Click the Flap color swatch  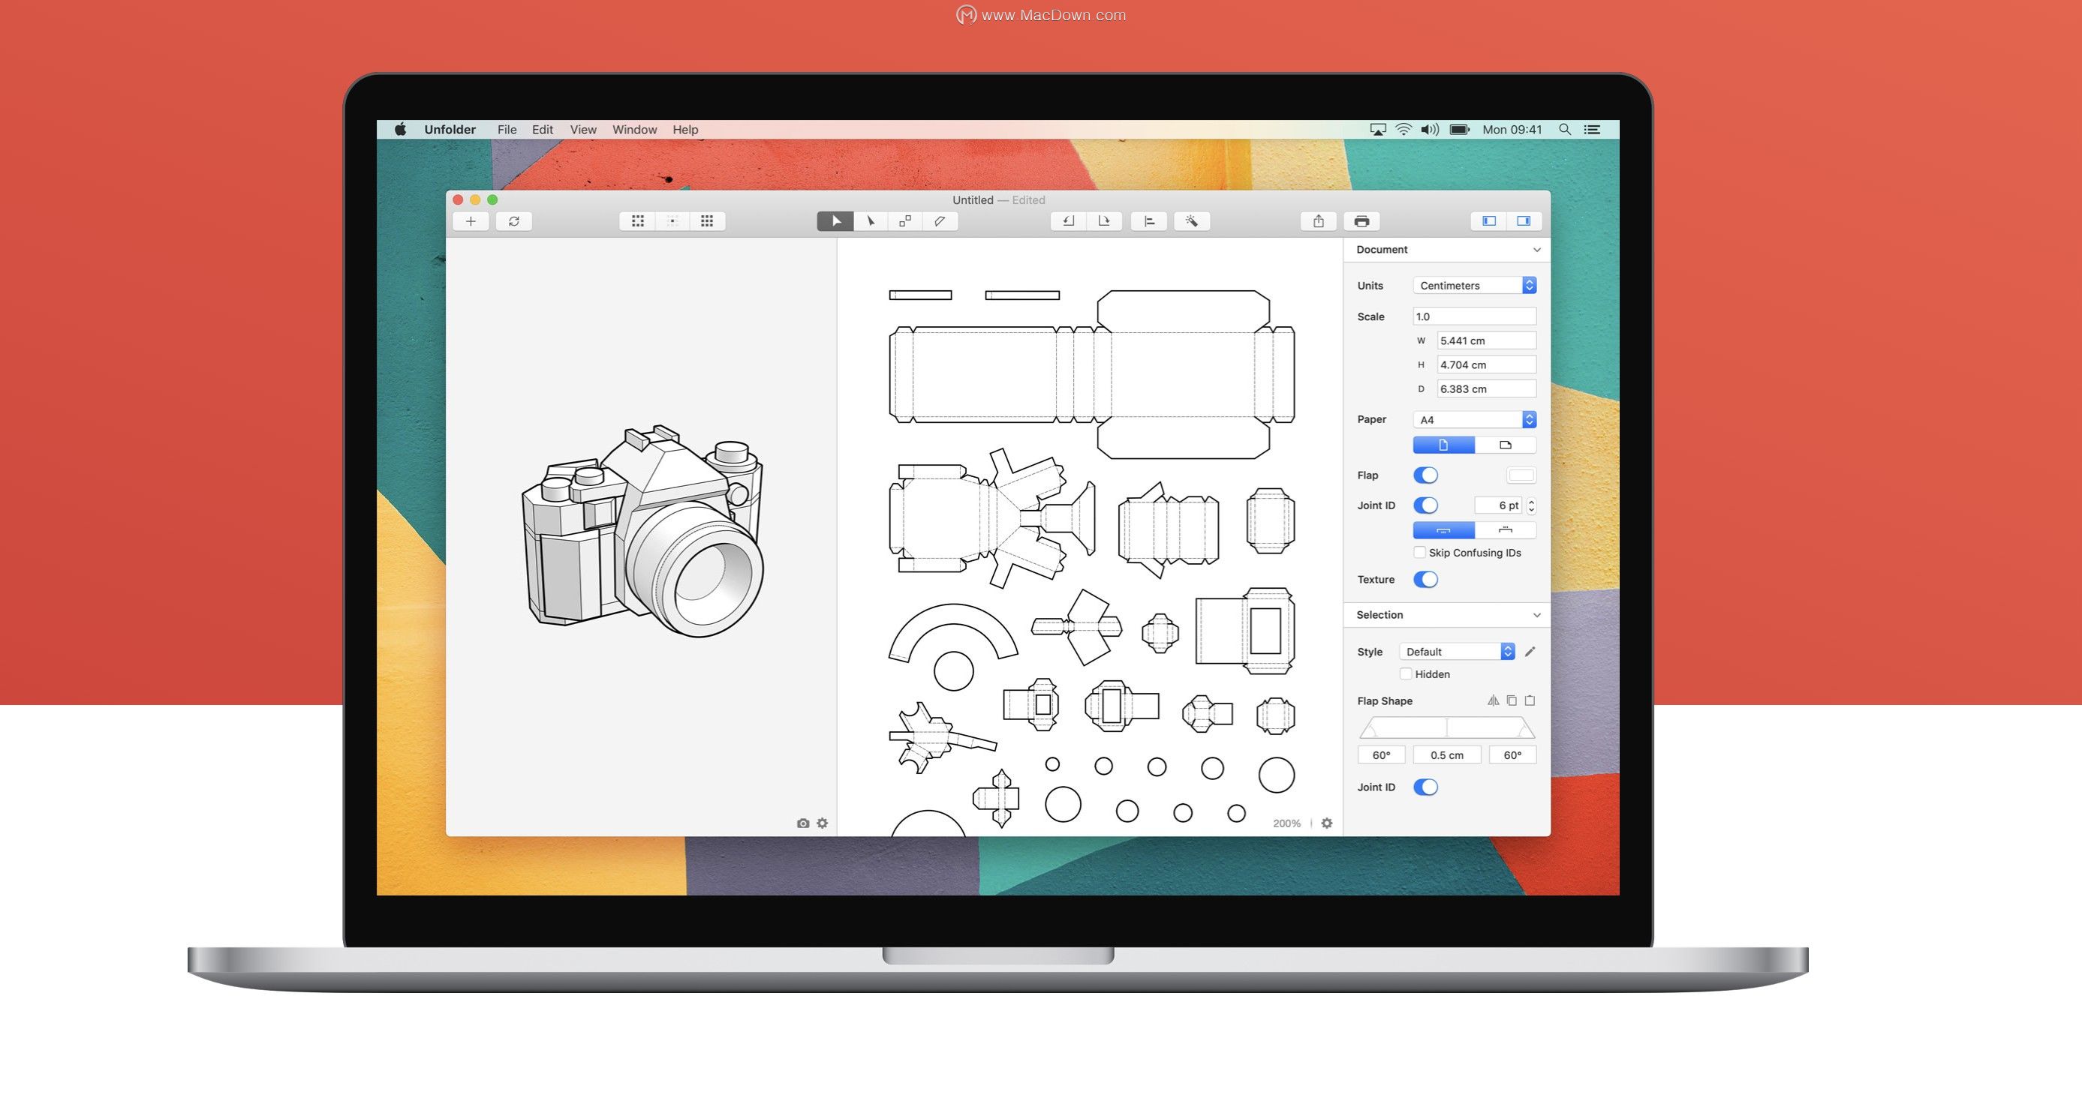coord(1521,475)
